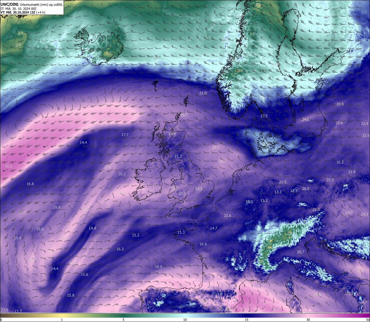Image resolution: width=370 pixels, height=322 pixels.
Task: Click the 21.6 value label
Action: click(227, 215)
